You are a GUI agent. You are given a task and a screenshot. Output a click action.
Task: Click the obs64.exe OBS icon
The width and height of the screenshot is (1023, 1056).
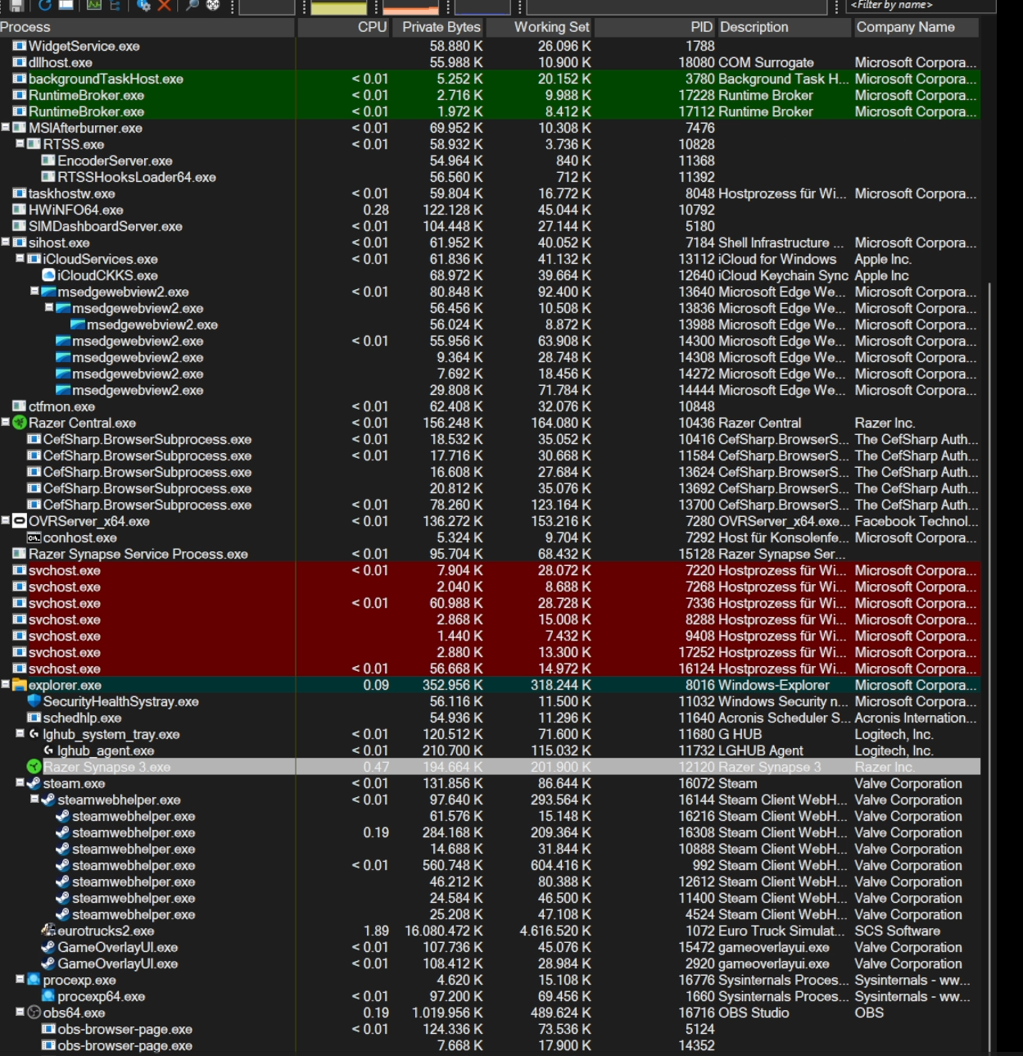(34, 1013)
